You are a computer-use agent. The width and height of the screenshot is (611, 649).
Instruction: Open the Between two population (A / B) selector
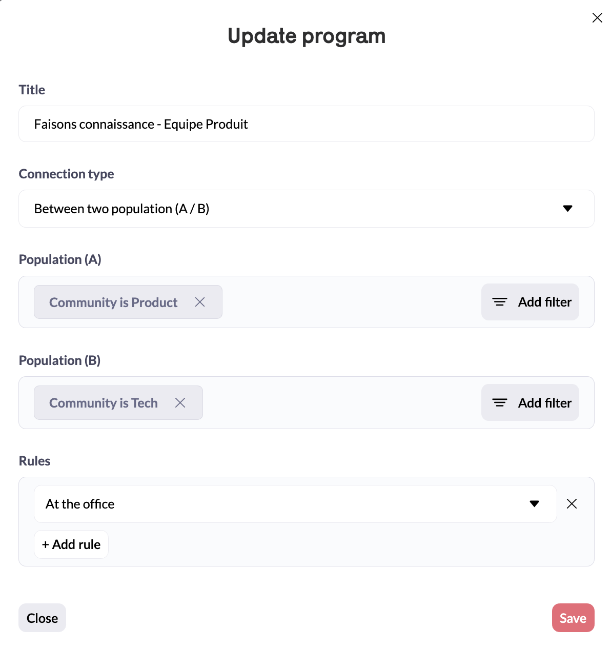(307, 209)
